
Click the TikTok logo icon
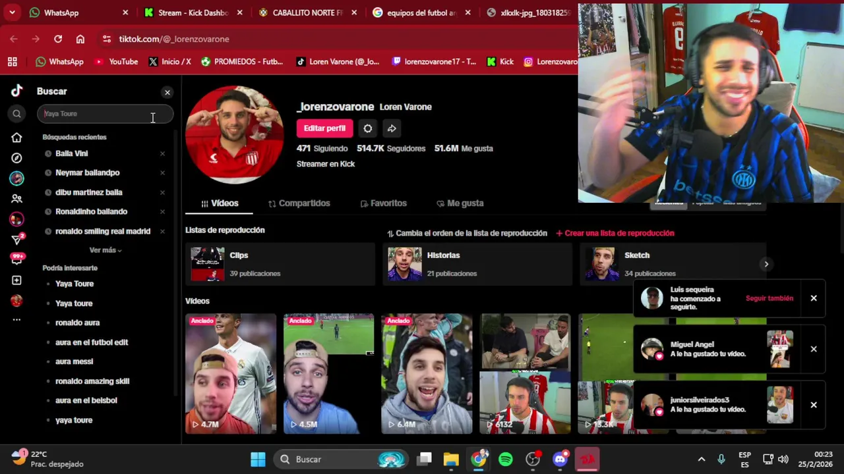pos(16,91)
